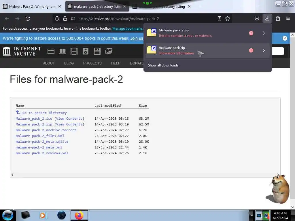295x221 pixels.
Task: Open the Audio speaker icon
Action: coord(85,51)
